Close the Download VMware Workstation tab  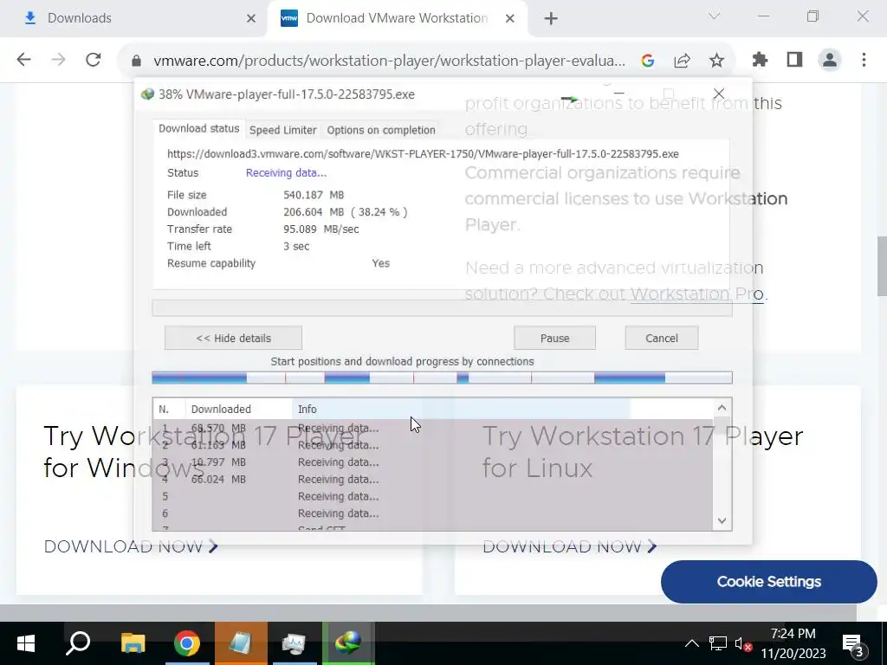pos(509,19)
